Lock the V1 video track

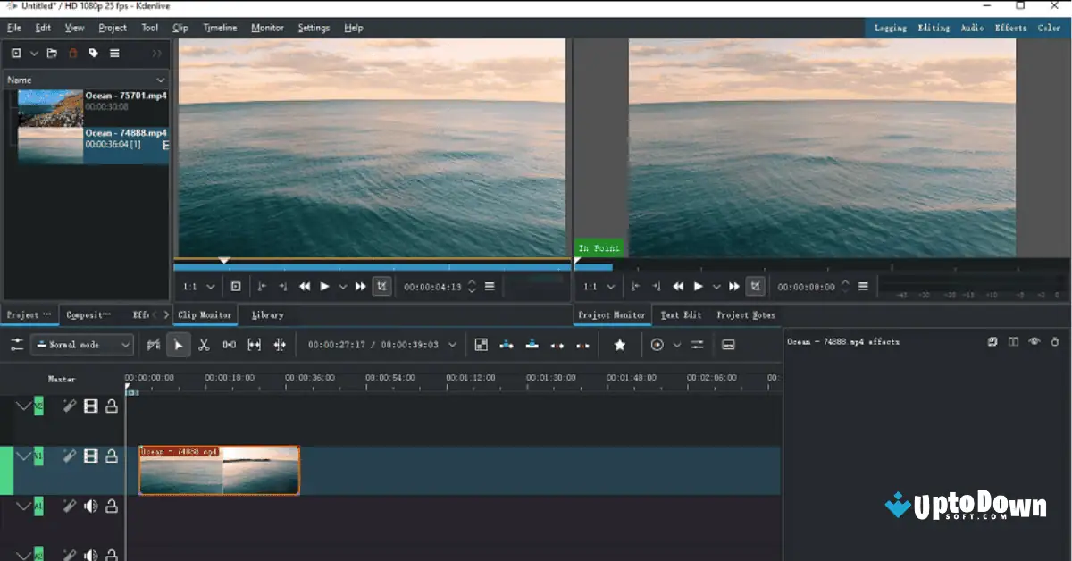(113, 456)
